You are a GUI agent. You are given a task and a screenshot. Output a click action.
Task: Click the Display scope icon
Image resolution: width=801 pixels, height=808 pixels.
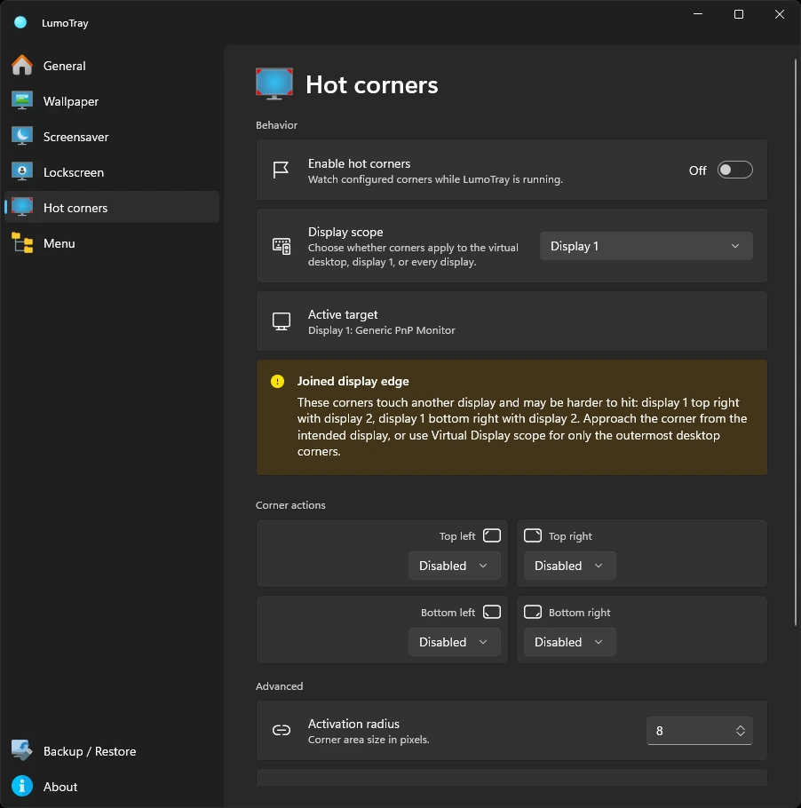(x=282, y=246)
